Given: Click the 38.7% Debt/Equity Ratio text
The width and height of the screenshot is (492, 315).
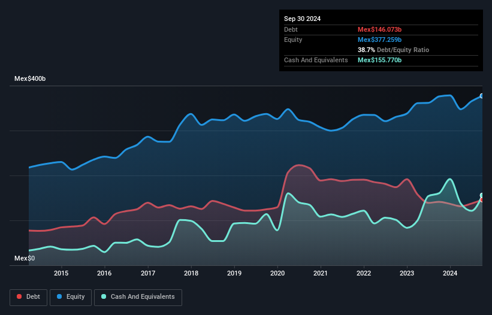Looking at the screenshot, I should [393, 50].
